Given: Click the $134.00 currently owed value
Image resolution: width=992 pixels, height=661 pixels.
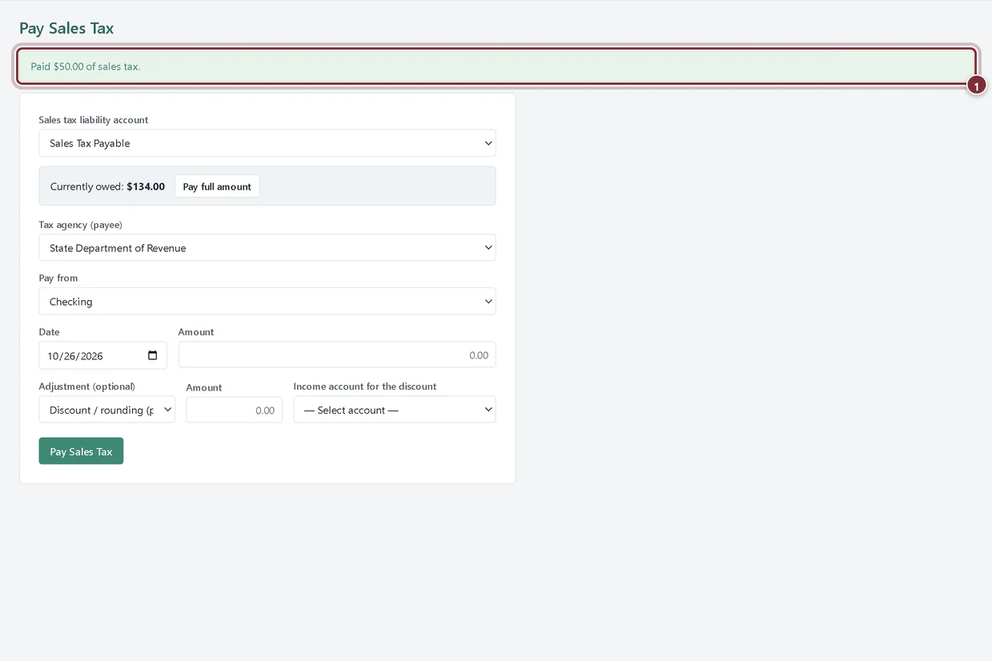Looking at the screenshot, I should pyautogui.click(x=146, y=186).
